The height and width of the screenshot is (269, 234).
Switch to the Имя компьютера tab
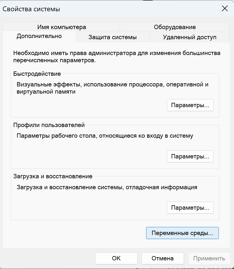pyautogui.click(x=61, y=27)
